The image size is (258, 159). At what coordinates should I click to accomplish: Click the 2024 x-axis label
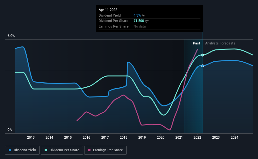coord(234,137)
